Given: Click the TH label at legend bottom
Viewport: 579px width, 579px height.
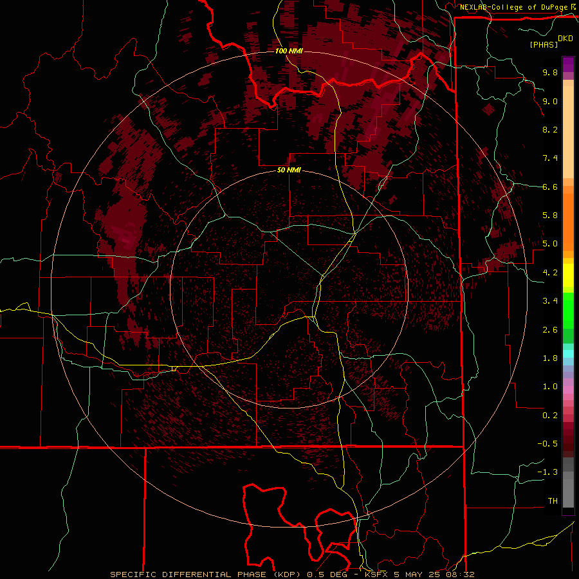Looking at the screenshot, I should [553, 501].
